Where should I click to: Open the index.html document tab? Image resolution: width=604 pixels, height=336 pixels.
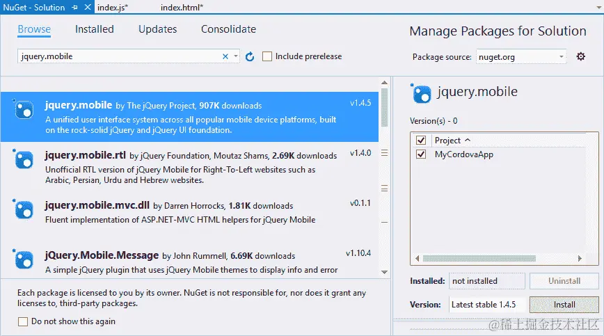click(182, 8)
